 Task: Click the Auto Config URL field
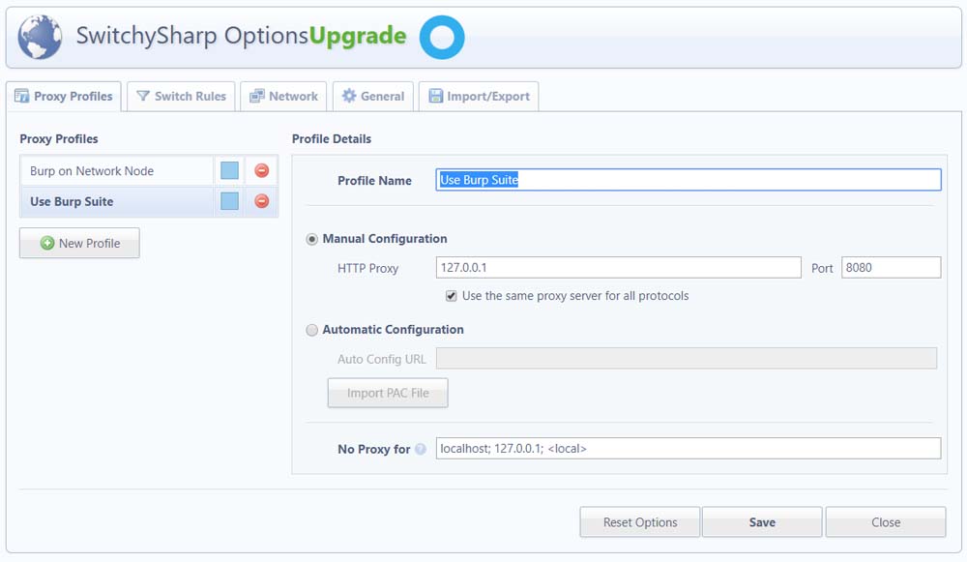tap(687, 359)
